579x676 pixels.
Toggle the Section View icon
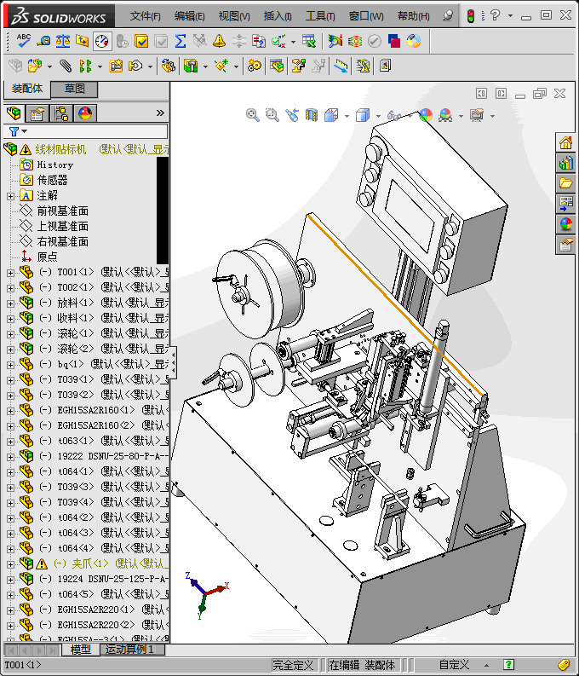pyautogui.click(x=312, y=115)
